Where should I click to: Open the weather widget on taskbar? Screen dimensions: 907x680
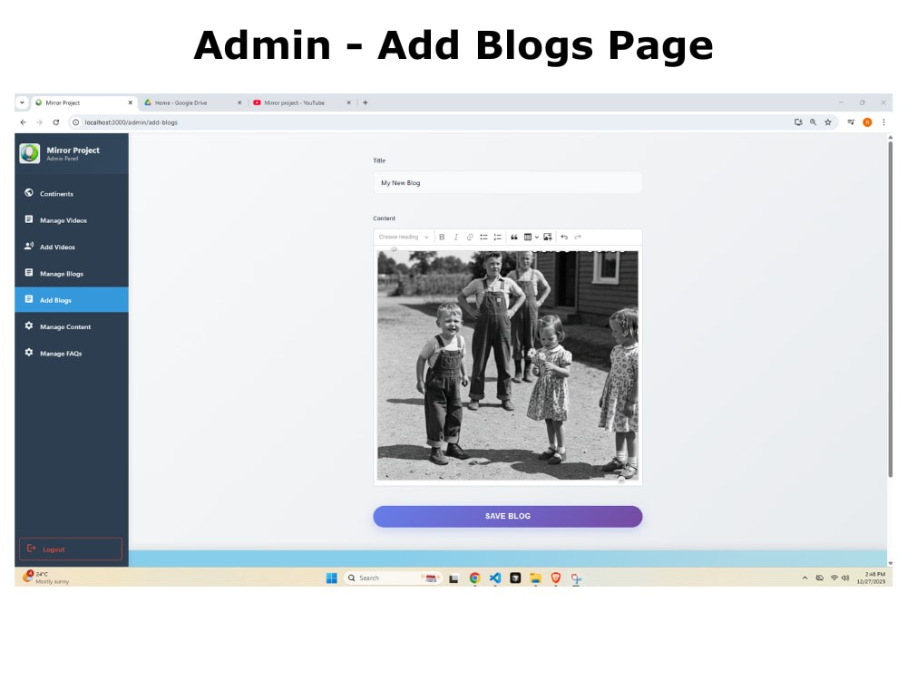[x=45, y=578]
